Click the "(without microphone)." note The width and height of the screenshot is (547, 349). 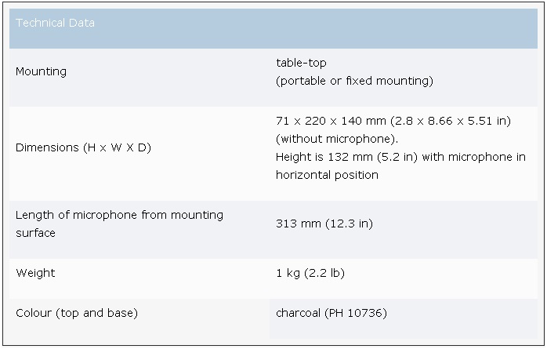(334, 139)
